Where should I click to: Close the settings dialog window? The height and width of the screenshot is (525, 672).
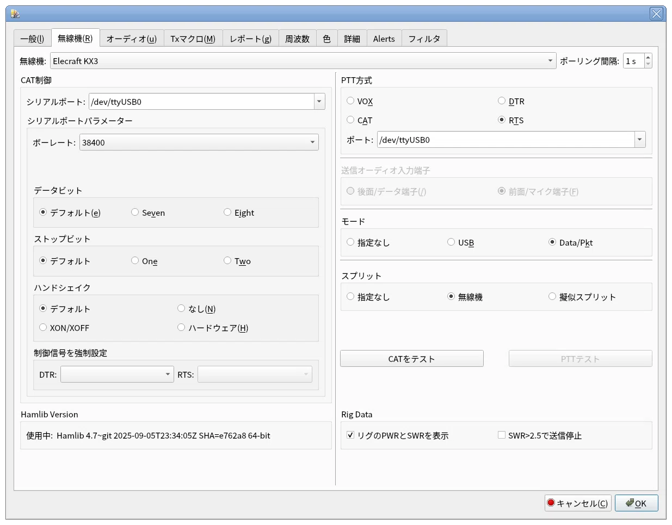coord(657,14)
